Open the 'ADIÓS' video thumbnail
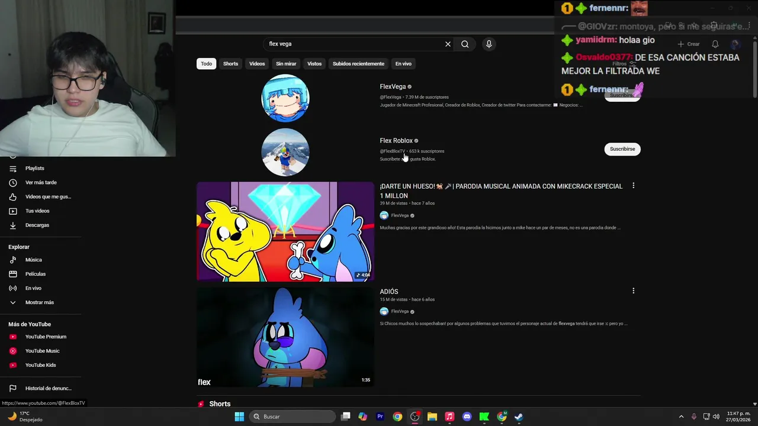The image size is (758, 426). tap(285, 337)
